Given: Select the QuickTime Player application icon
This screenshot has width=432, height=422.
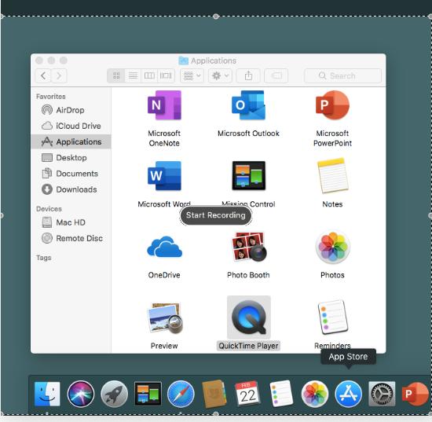Looking at the screenshot, I should click(248, 317).
